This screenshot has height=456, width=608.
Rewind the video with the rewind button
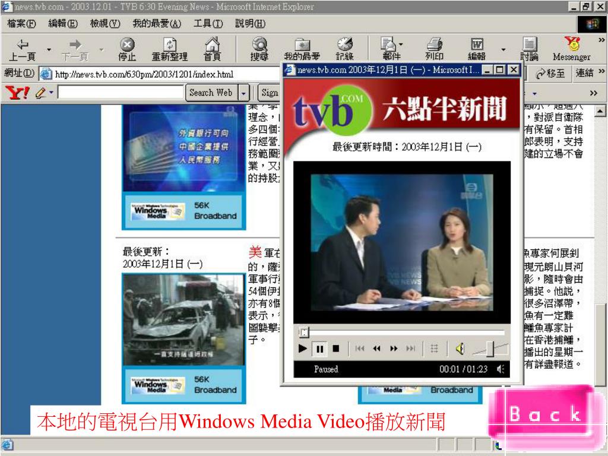point(376,349)
